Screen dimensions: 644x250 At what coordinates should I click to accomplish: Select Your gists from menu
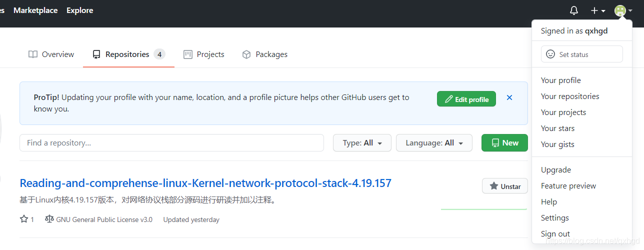[557, 144]
